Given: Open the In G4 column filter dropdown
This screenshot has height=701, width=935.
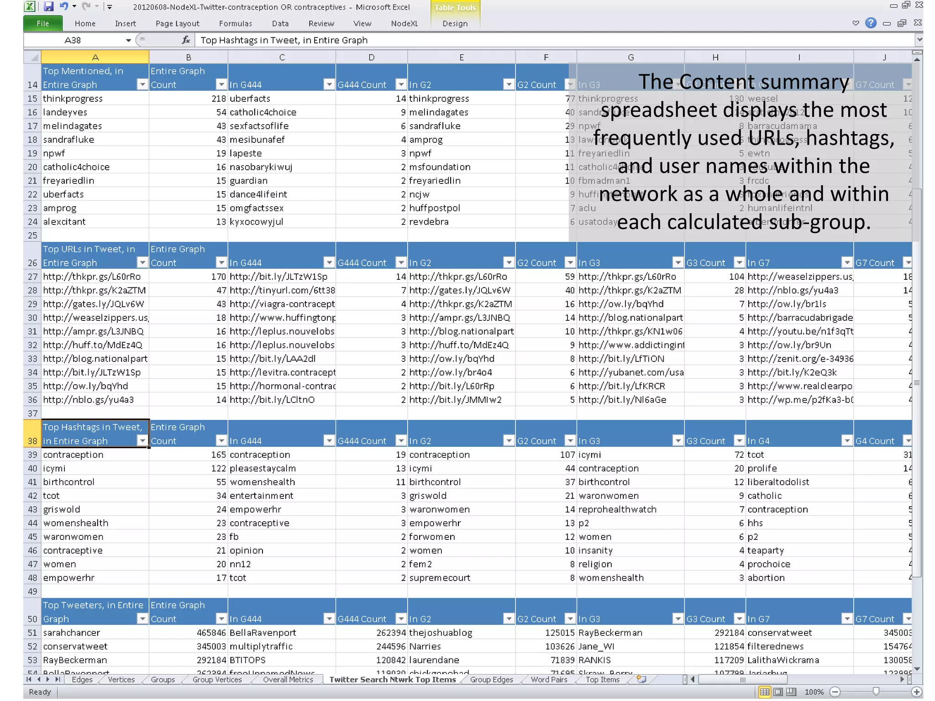Looking at the screenshot, I should (847, 440).
